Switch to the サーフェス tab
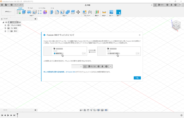Screen dimensions: 184x118 pyautogui.click(x=30, y=8)
